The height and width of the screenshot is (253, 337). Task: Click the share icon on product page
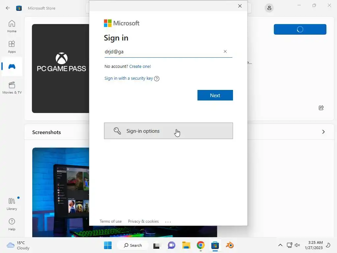[x=321, y=108]
